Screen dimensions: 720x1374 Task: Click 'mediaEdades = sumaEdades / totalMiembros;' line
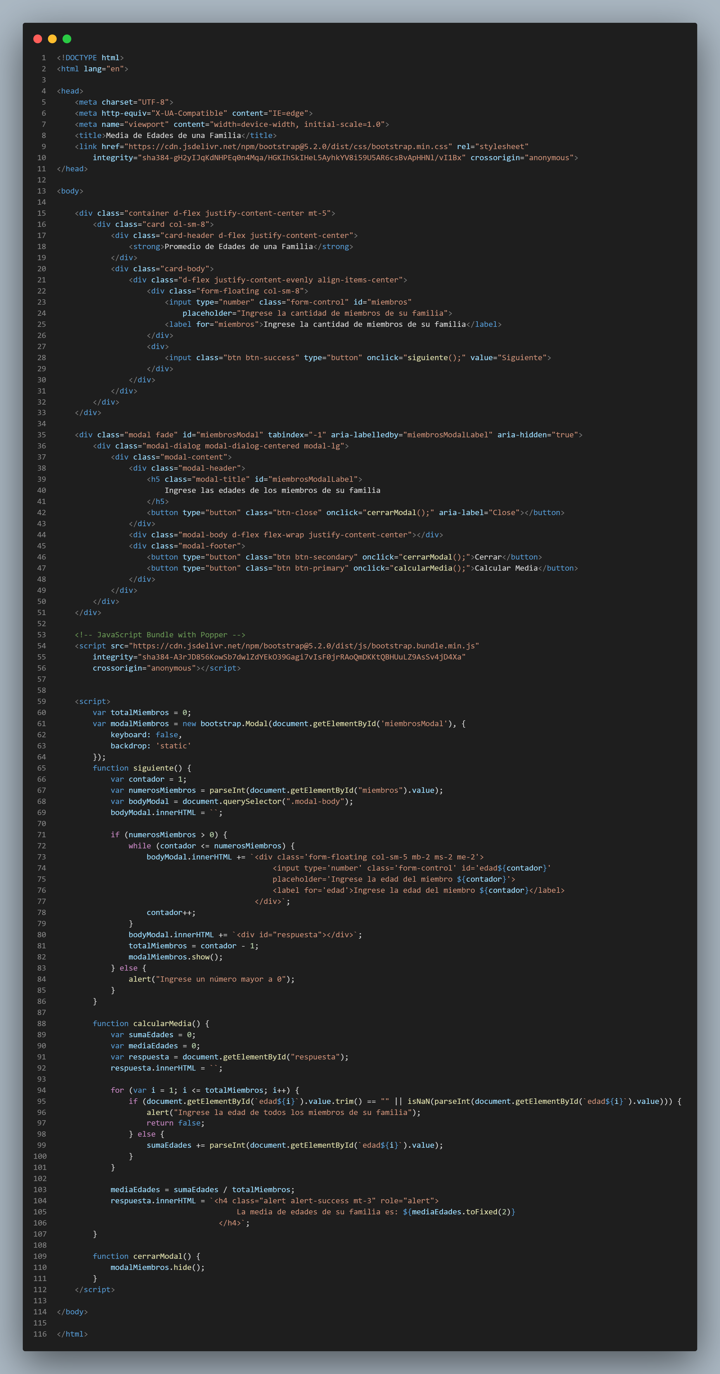point(203,1190)
